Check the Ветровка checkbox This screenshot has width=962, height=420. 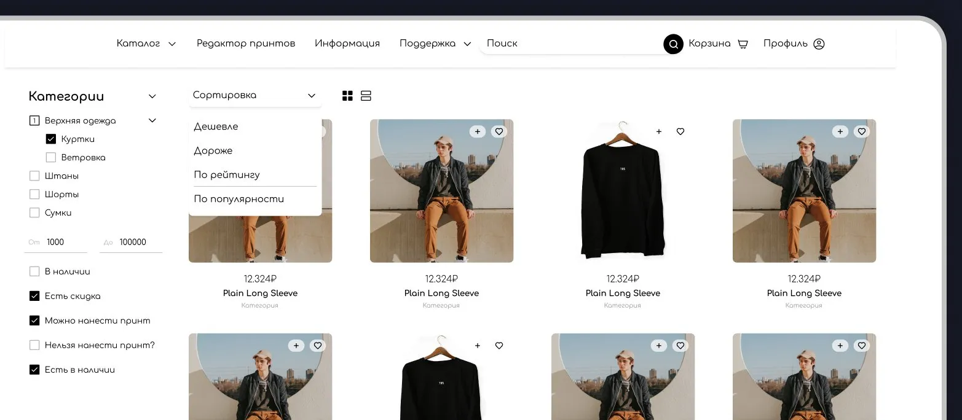click(x=51, y=158)
